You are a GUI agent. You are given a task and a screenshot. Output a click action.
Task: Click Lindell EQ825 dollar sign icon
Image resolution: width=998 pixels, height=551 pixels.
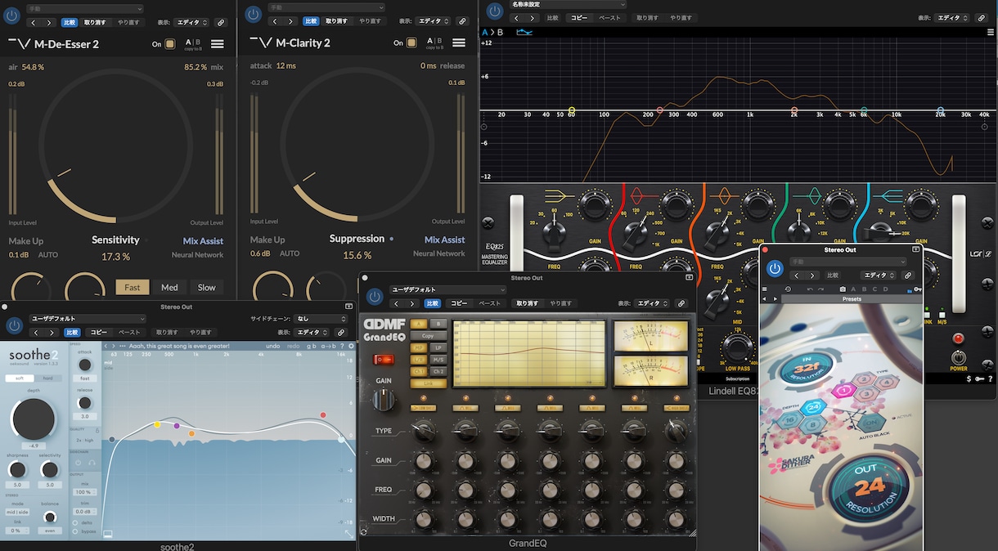969,379
